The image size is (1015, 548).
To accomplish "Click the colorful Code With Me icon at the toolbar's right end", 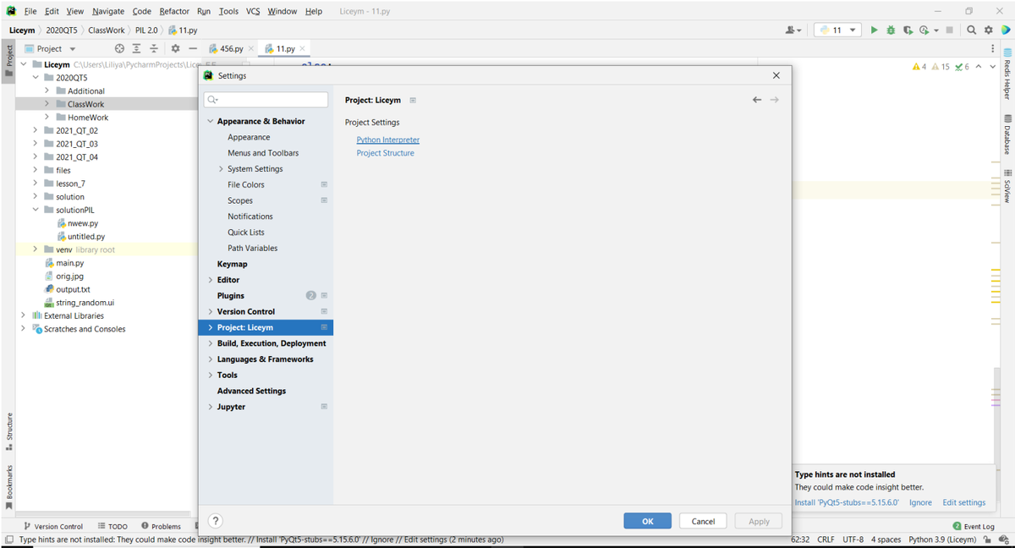I will [x=1005, y=30].
